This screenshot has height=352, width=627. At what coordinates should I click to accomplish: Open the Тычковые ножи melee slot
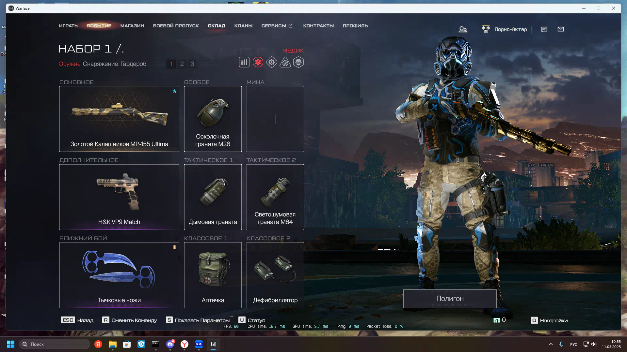tap(119, 275)
